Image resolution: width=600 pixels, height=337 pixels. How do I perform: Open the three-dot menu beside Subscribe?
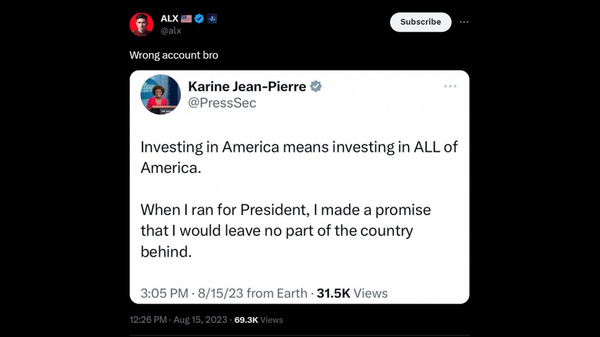464,22
